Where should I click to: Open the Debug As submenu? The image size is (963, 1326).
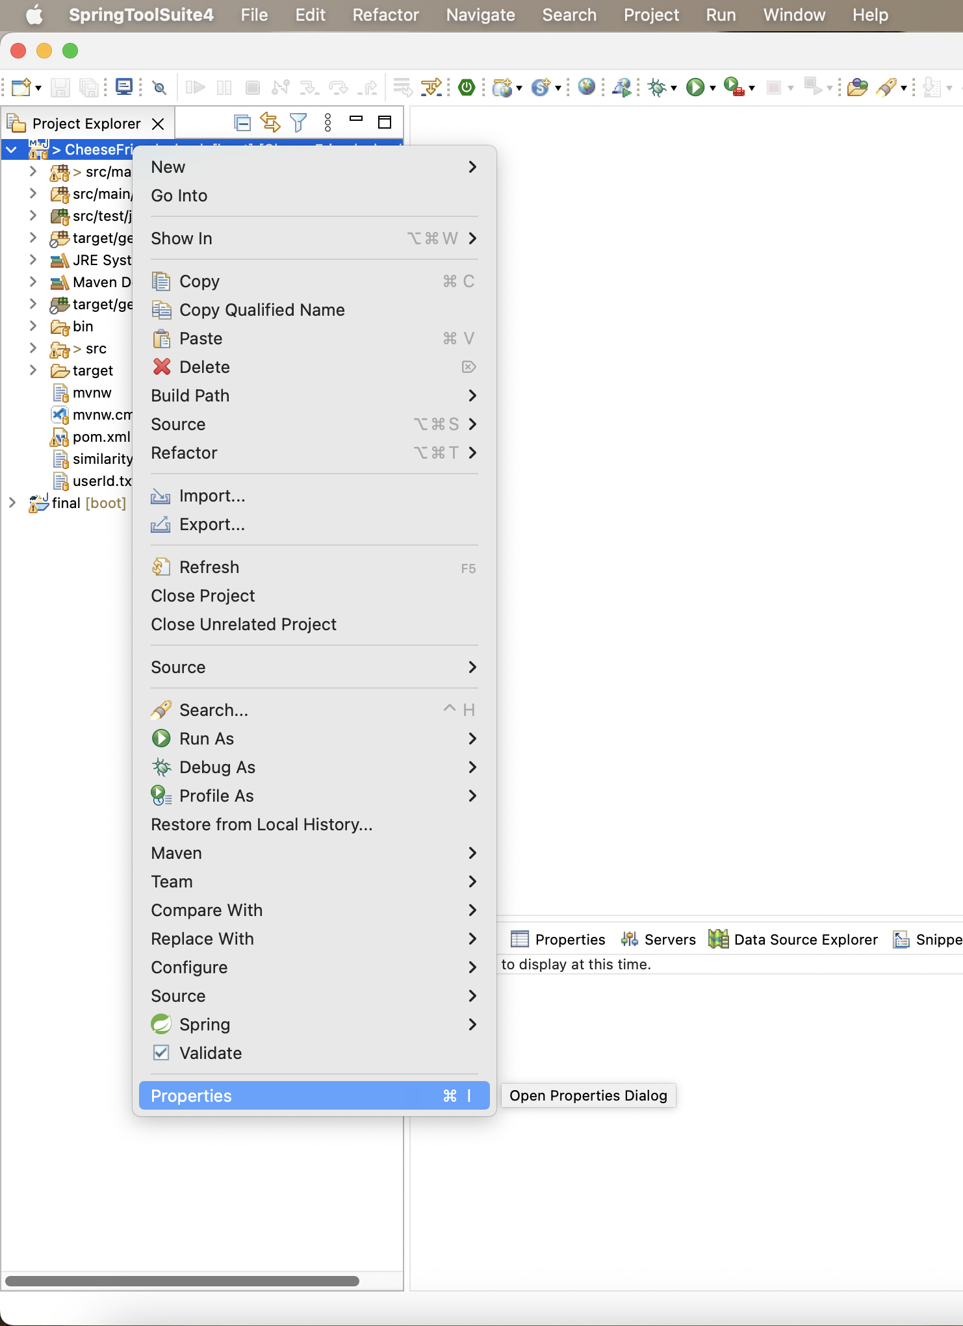coord(315,767)
